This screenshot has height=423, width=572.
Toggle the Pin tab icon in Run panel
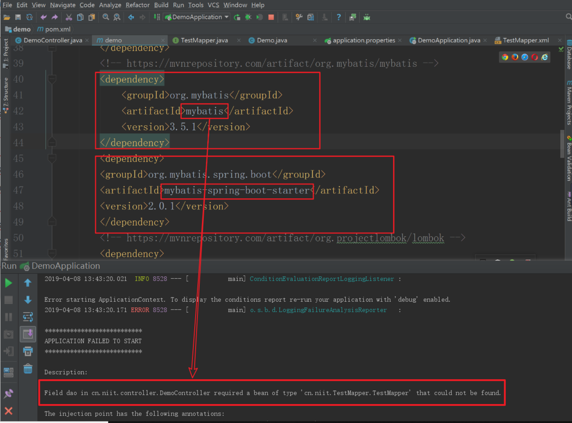click(x=8, y=393)
